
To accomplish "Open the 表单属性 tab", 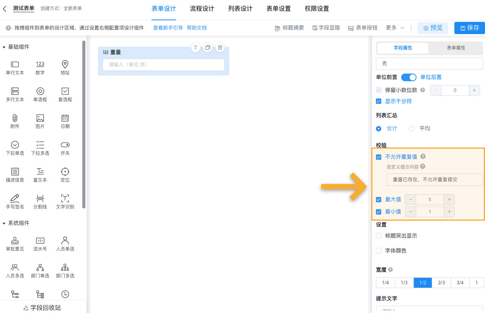I will [x=456, y=48].
